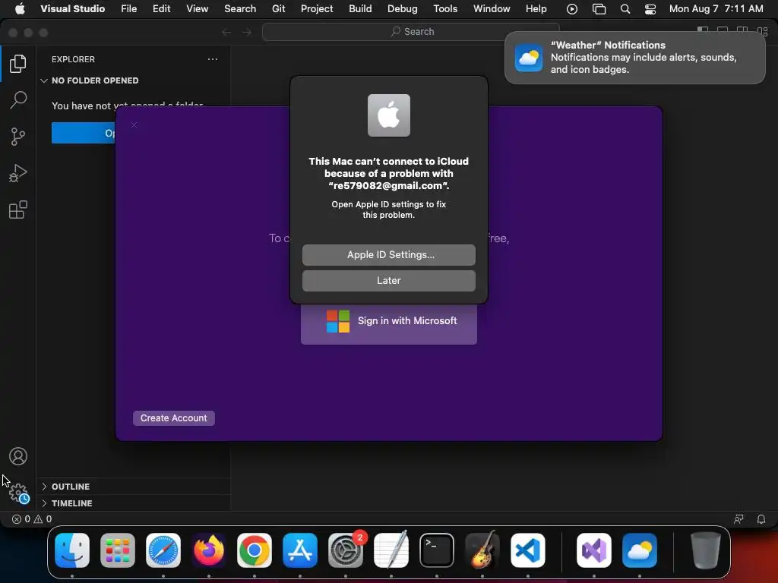Open the Help menu
The image size is (778, 583).
536,8
